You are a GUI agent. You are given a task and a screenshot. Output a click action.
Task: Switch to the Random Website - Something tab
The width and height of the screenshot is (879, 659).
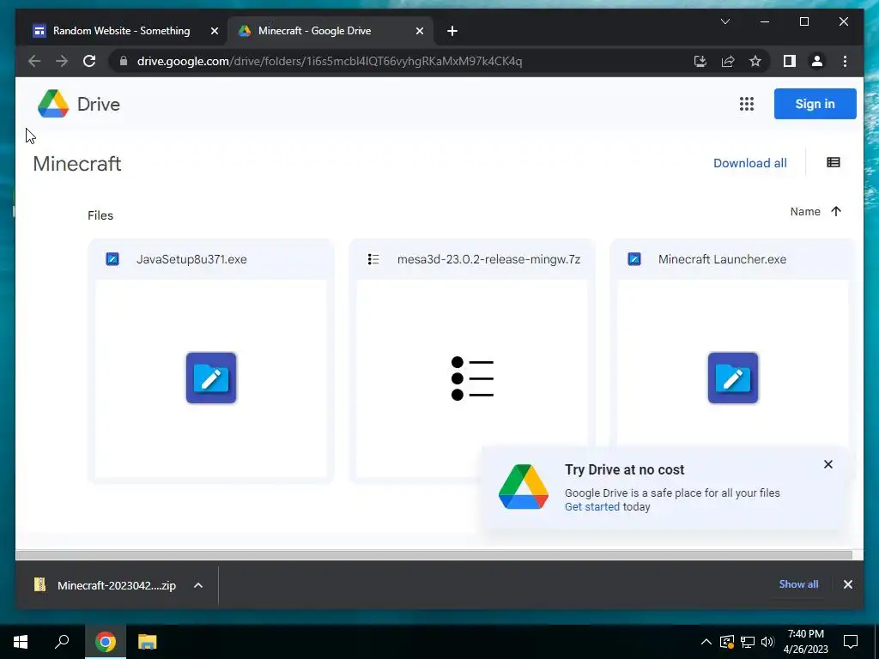pyautogui.click(x=122, y=31)
